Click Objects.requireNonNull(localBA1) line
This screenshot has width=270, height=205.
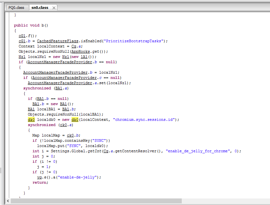(66, 114)
